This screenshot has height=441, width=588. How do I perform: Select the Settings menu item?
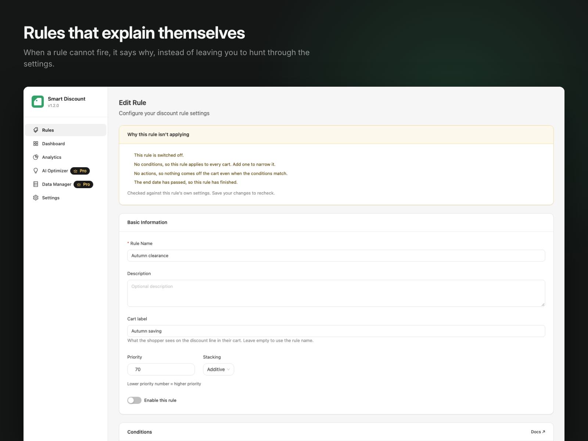(66, 198)
